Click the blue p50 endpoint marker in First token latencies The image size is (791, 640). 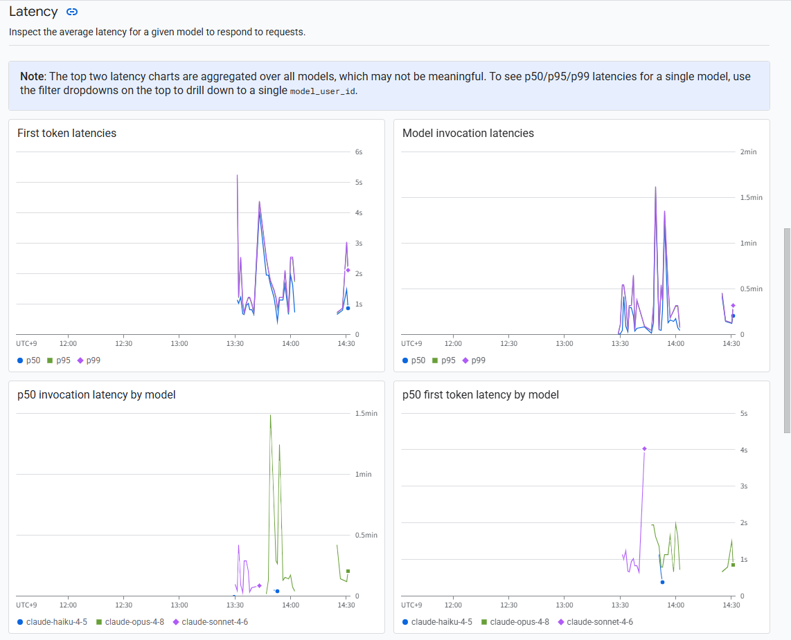(348, 309)
